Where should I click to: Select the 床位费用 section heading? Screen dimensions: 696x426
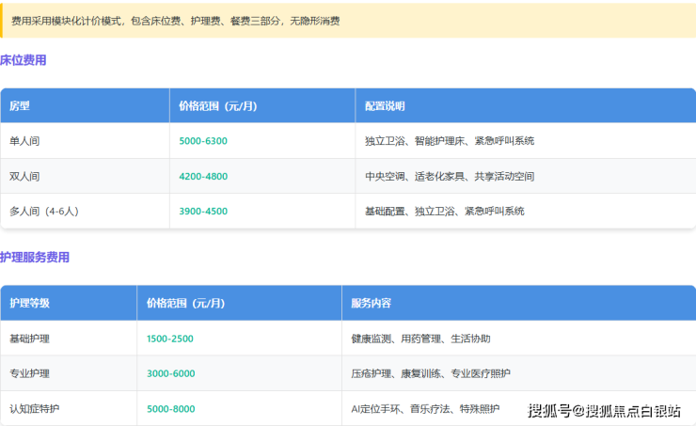[x=24, y=60]
